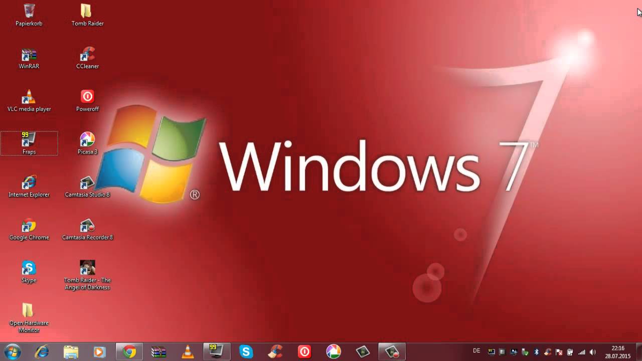
Task: Open Skype from the taskbar
Action: tap(246, 352)
